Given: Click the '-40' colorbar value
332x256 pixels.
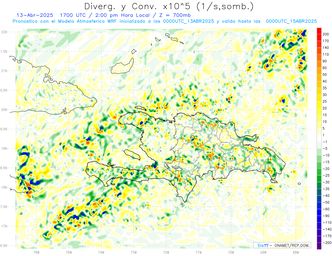Looking at the screenshot, I should coord(326,196).
